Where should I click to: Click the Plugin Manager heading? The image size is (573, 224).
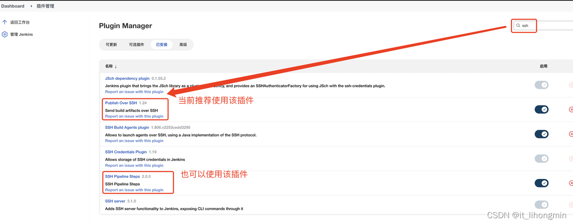(125, 26)
